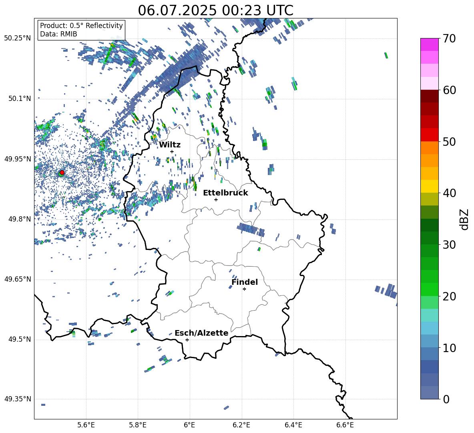
Task: Click the 6°E longitude label
Action: [x=189, y=425]
